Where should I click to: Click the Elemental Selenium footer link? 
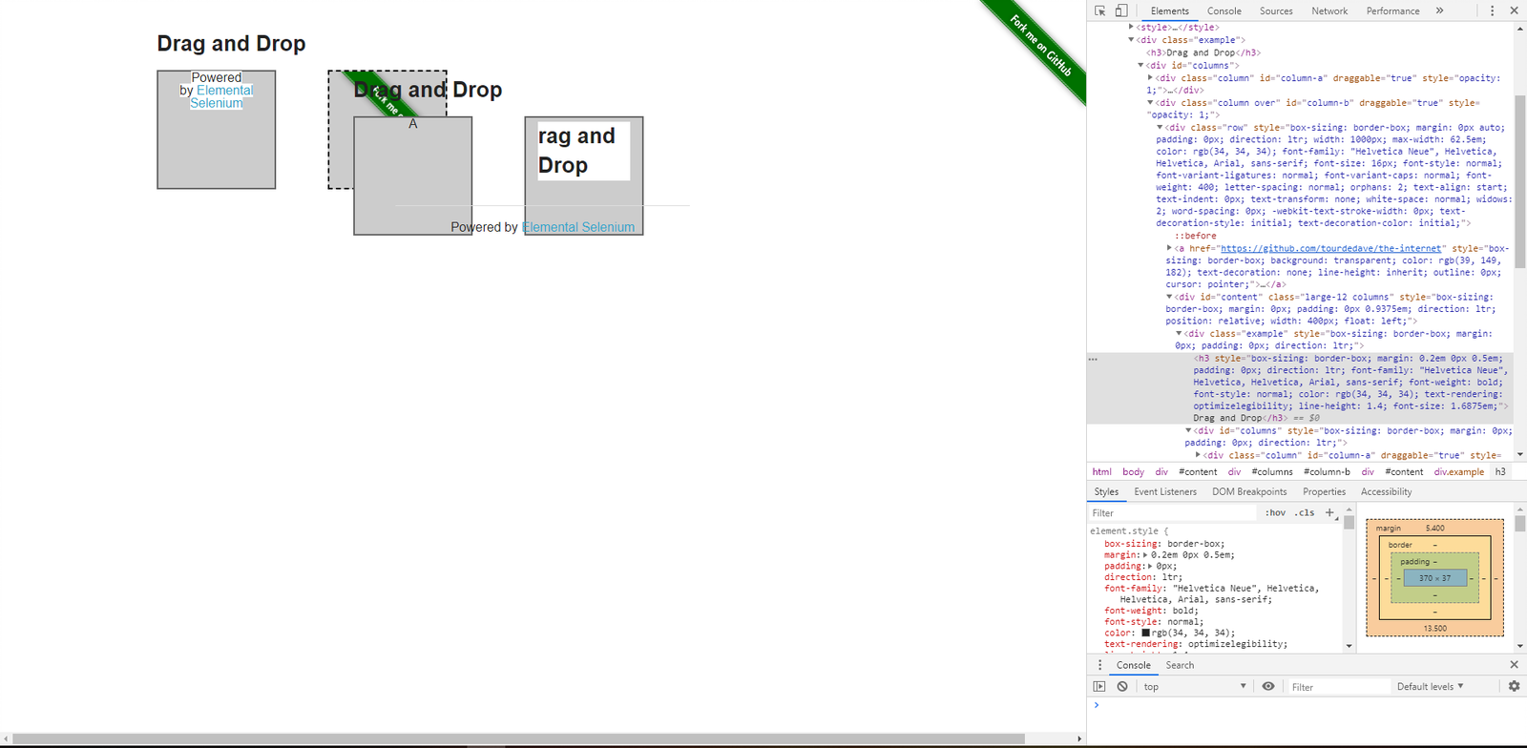click(x=578, y=227)
